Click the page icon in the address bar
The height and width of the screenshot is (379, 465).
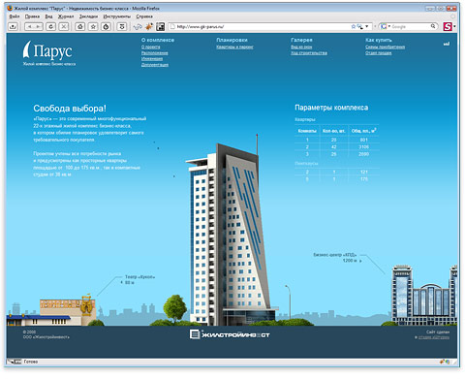pos(172,27)
